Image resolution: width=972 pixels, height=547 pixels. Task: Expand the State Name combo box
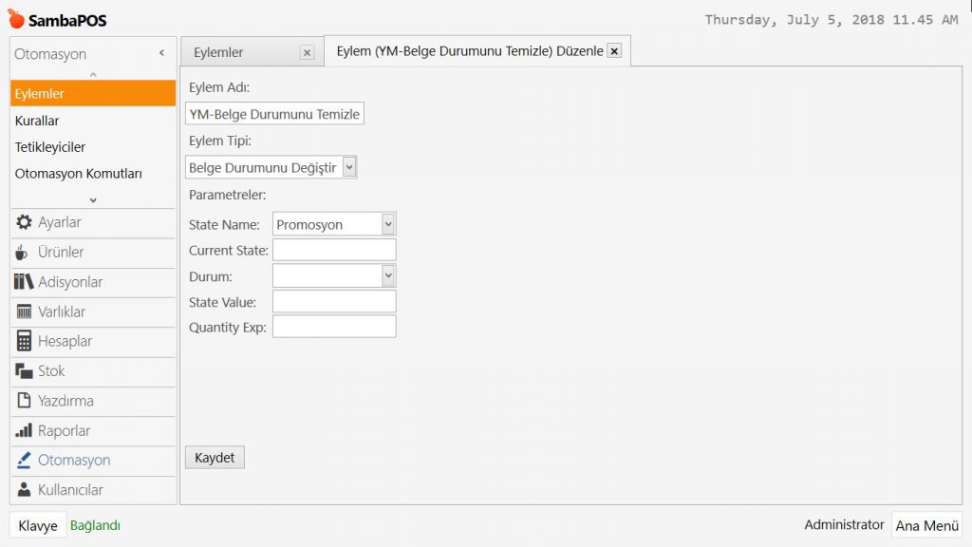[387, 224]
